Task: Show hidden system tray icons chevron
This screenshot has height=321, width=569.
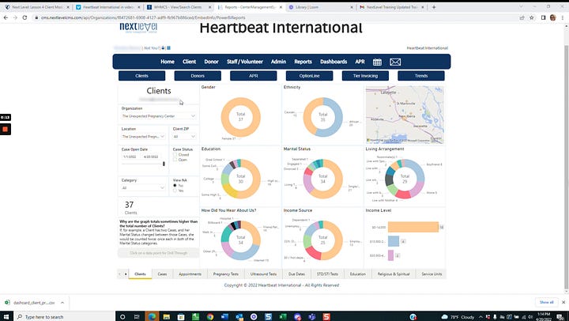Action: pyautogui.click(x=480, y=316)
